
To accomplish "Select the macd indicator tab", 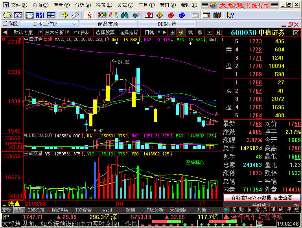I will (107, 210).
